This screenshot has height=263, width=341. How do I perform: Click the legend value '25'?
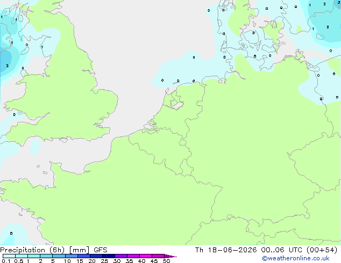(x=104, y=261)
